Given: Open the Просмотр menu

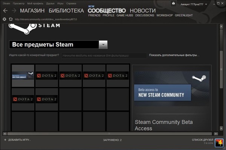Looking at the screenshot, I should click(x=18, y=3).
